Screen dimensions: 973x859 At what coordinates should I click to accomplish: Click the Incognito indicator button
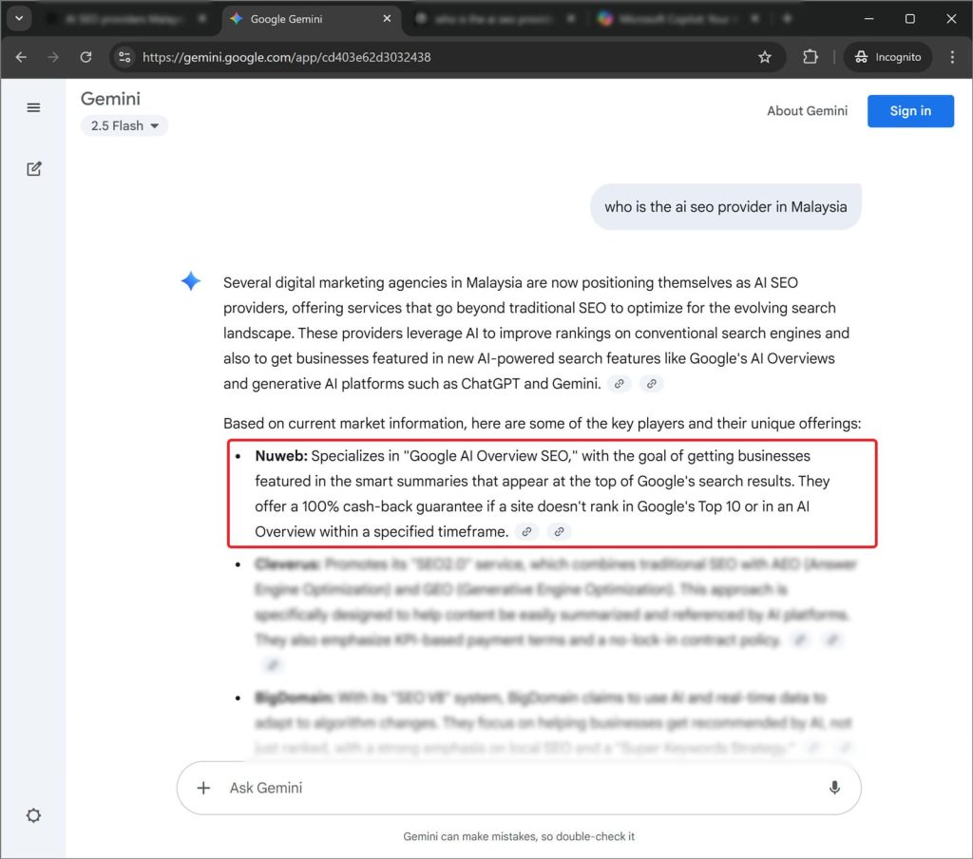pos(887,57)
